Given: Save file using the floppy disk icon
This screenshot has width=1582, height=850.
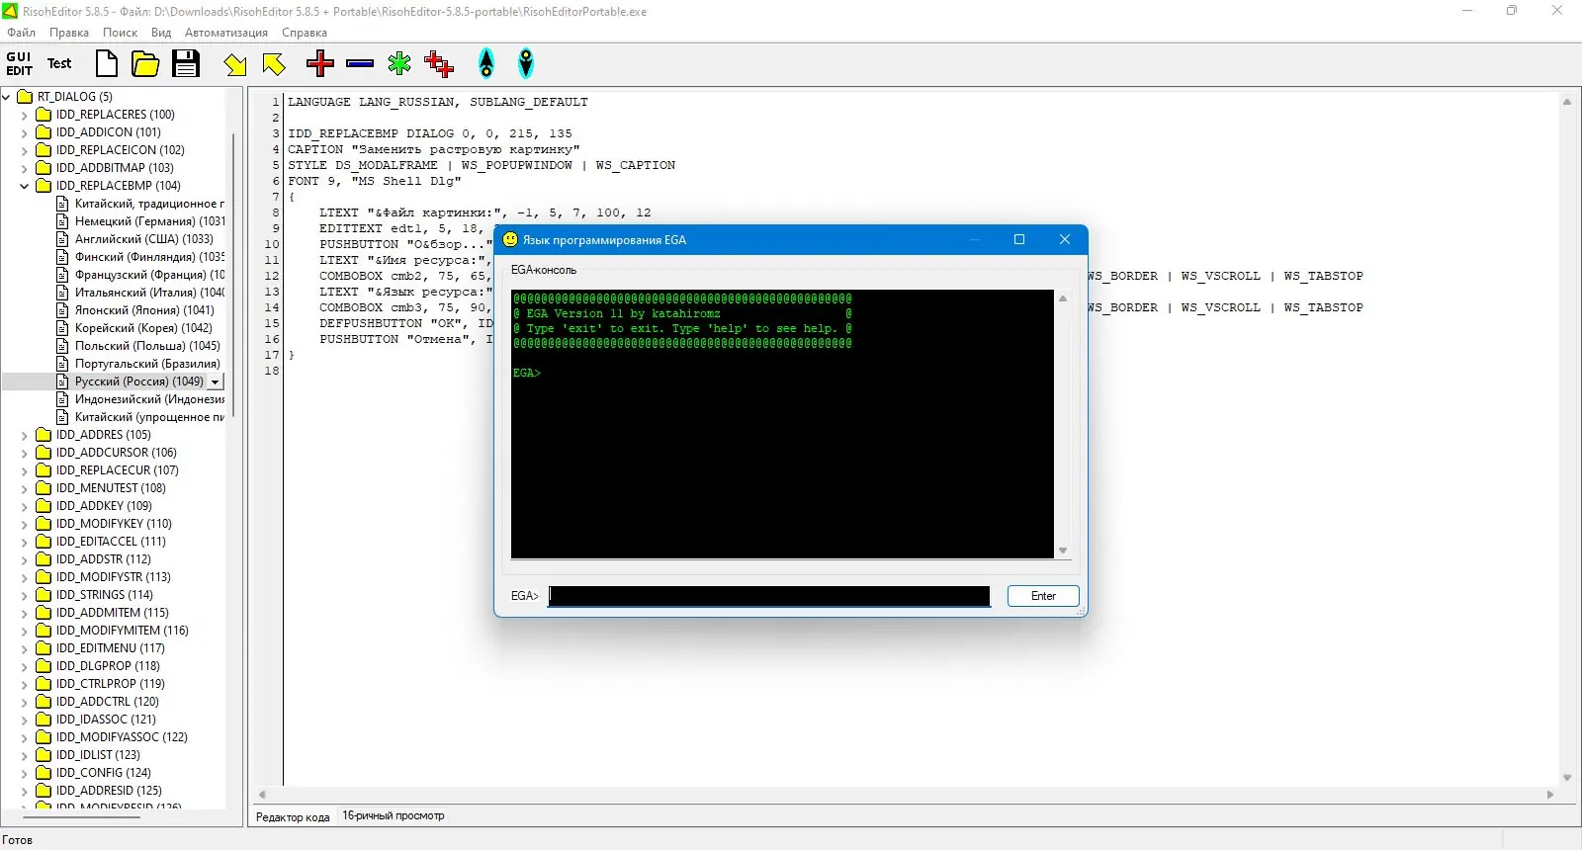Looking at the screenshot, I should coord(186,64).
